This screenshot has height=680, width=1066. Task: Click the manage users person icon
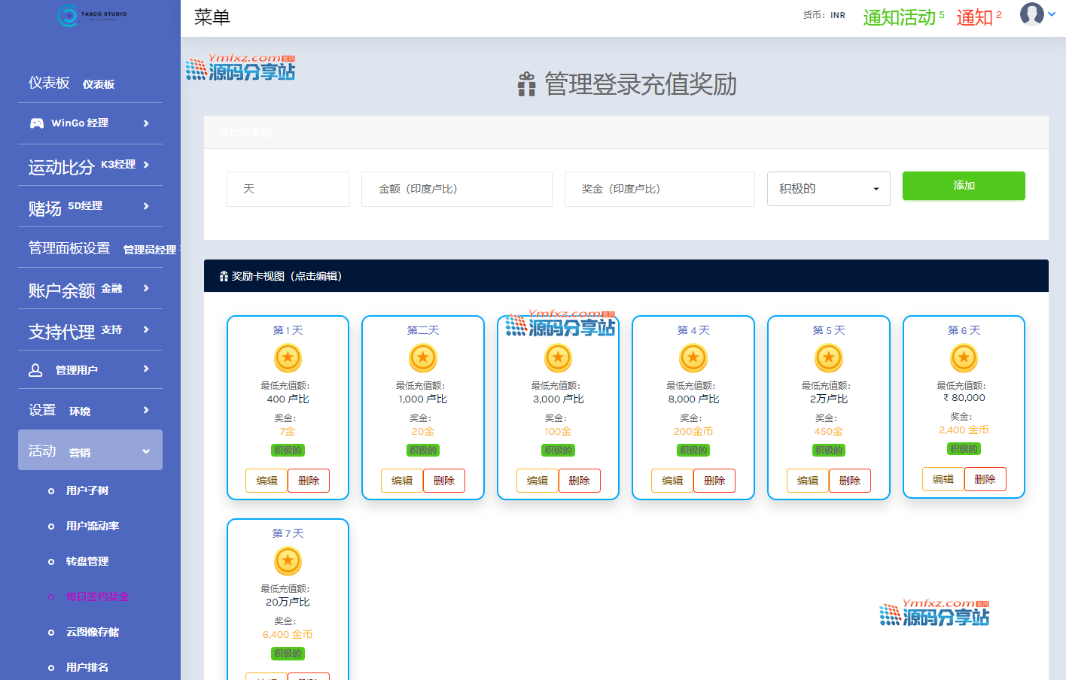pyautogui.click(x=35, y=370)
